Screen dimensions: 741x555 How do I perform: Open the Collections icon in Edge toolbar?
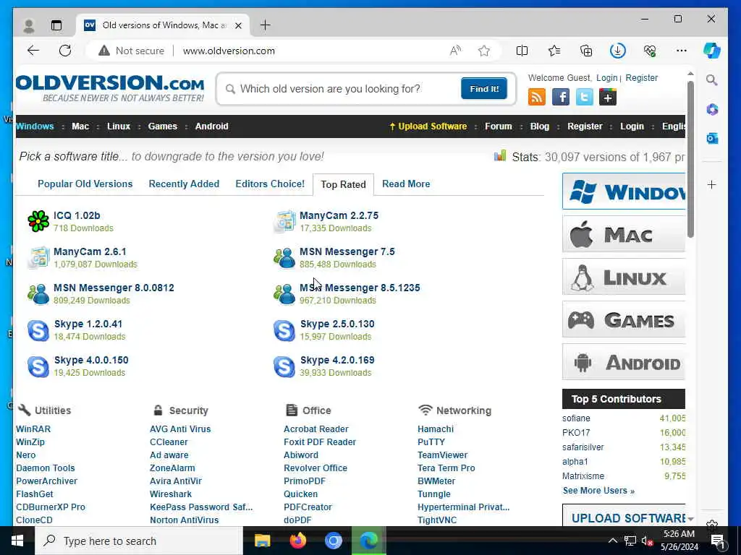[586, 51]
